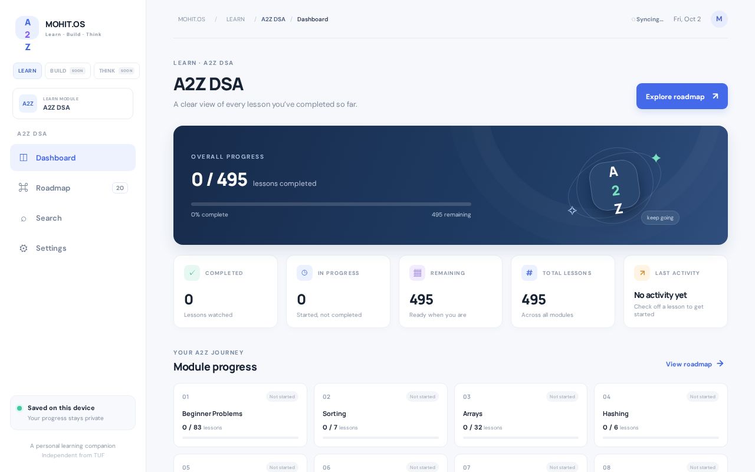The image size is (755, 472).
Task: Click the keep going pill
Action: coord(660,218)
